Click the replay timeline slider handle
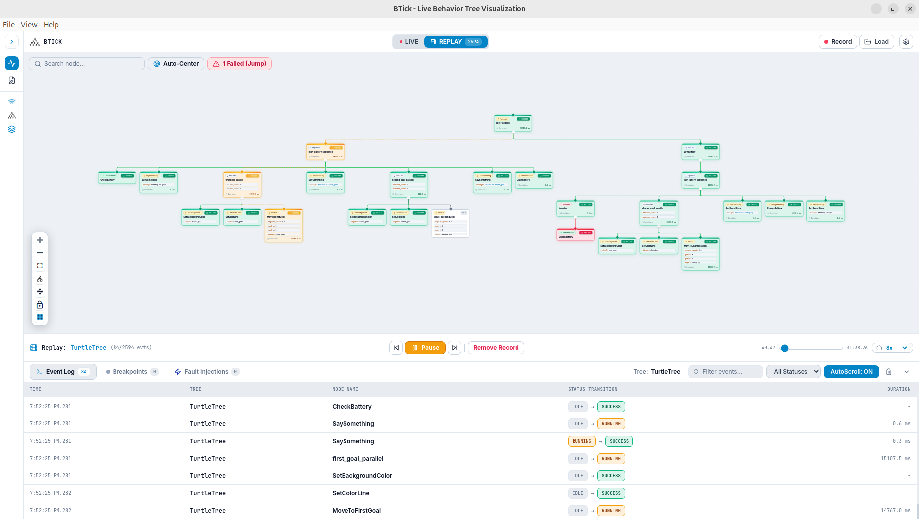The width and height of the screenshot is (919, 519). coord(785,348)
